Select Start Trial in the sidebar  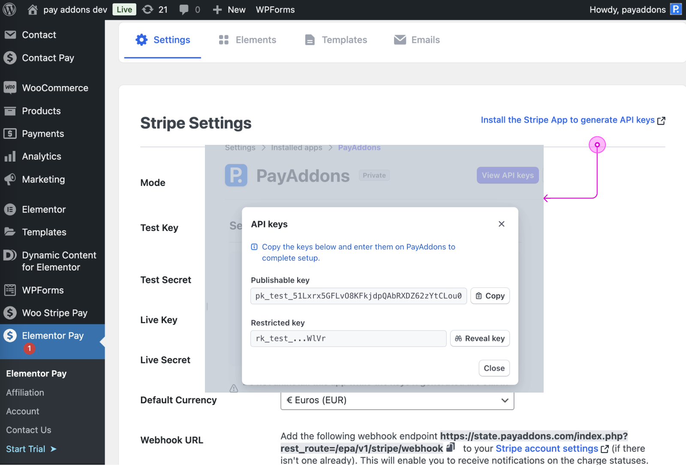(x=26, y=449)
